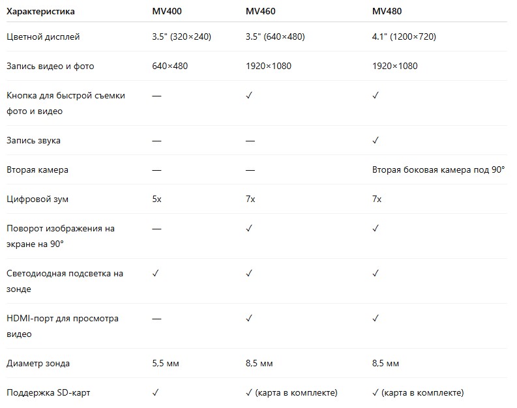Image resolution: width=517 pixels, height=408 pixels.
Task: Click the MV400 checkmark for Поддержка SD-карт
Action: (x=155, y=392)
